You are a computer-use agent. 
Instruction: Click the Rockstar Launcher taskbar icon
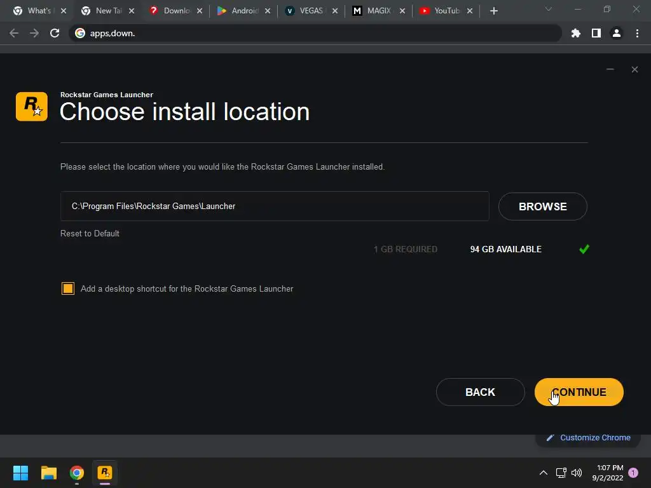[105, 473]
